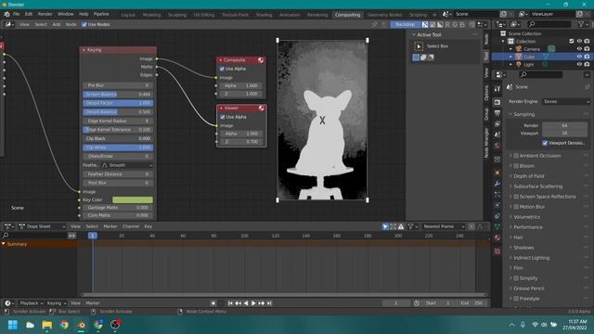
Task: Click the Camera object icon in outliner
Action: (519, 49)
